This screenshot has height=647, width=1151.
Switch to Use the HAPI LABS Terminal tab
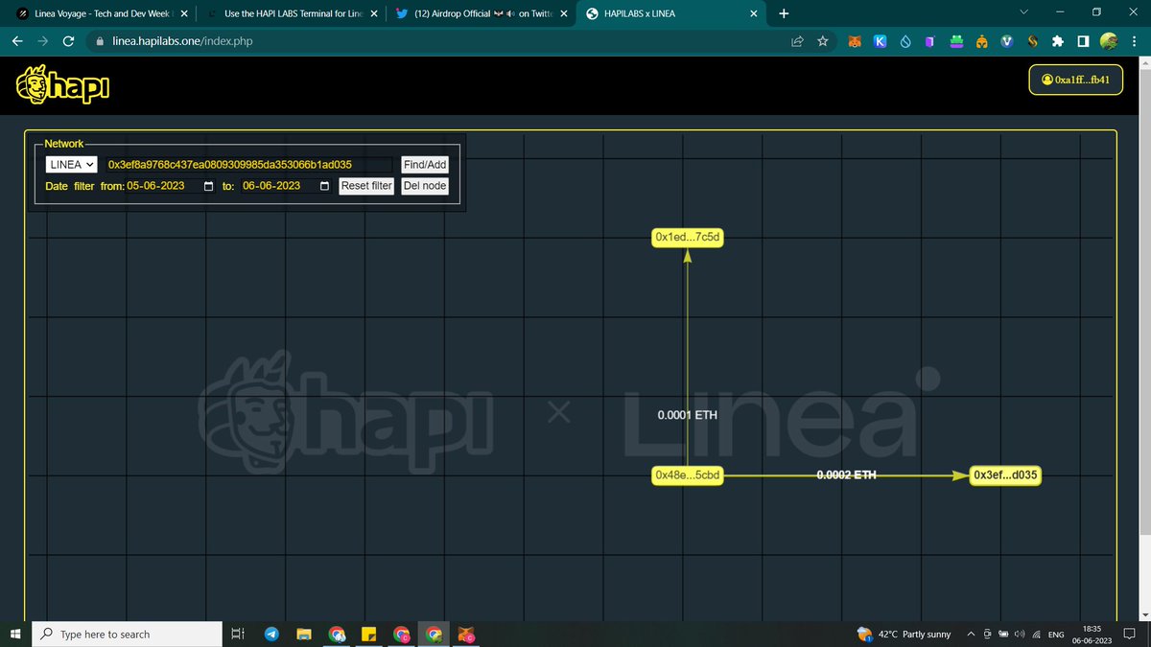coord(292,14)
